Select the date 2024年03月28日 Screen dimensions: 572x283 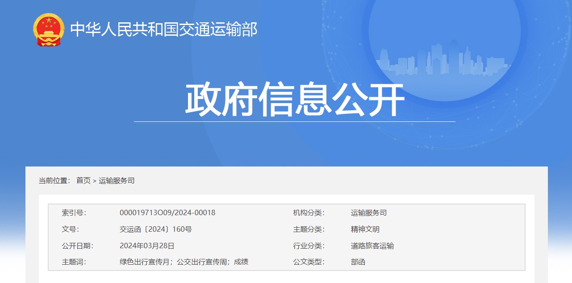147,246
